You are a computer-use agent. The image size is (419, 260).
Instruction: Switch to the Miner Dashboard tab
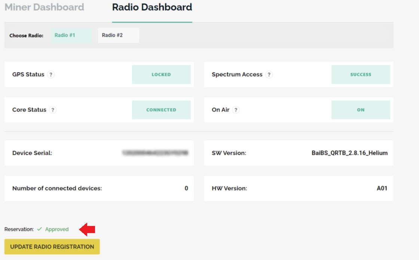44,7
